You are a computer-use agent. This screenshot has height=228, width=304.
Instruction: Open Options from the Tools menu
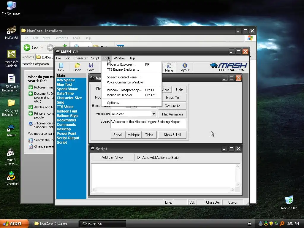(132, 103)
